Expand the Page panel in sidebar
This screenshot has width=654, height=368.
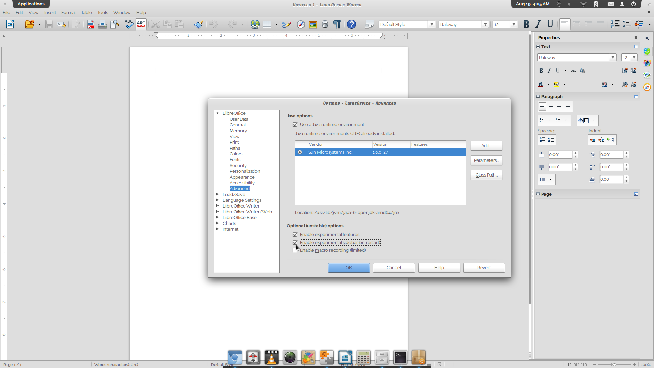[x=538, y=194]
